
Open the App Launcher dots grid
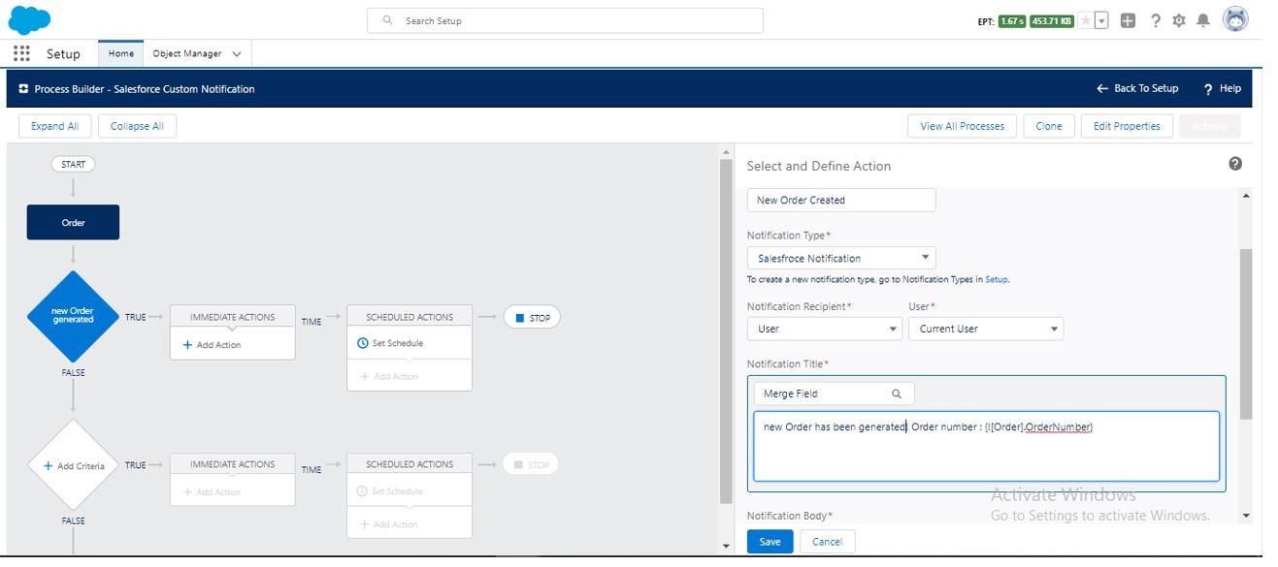tap(22, 54)
